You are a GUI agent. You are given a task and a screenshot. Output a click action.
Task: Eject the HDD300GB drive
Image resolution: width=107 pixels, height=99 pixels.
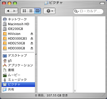[x=32, y=48]
